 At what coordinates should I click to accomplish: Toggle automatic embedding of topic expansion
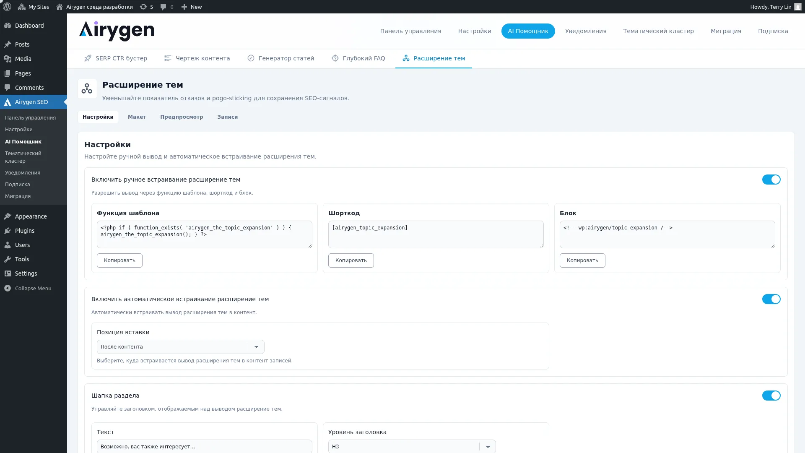pyautogui.click(x=771, y=299)
